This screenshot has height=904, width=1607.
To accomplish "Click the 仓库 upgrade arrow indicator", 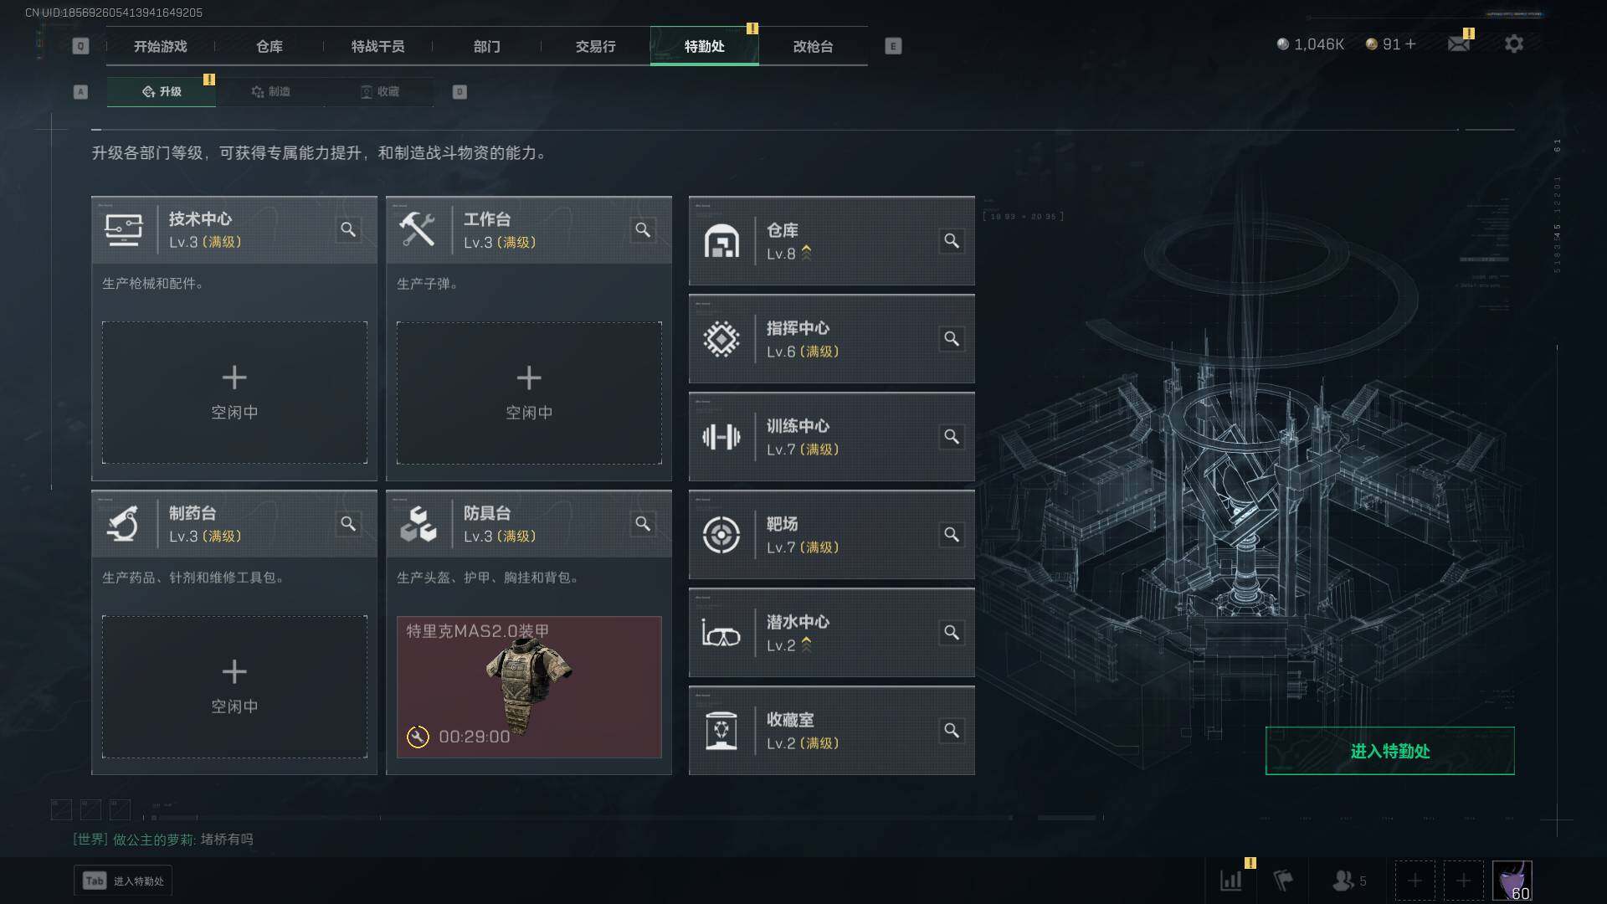I will [806, 253].
